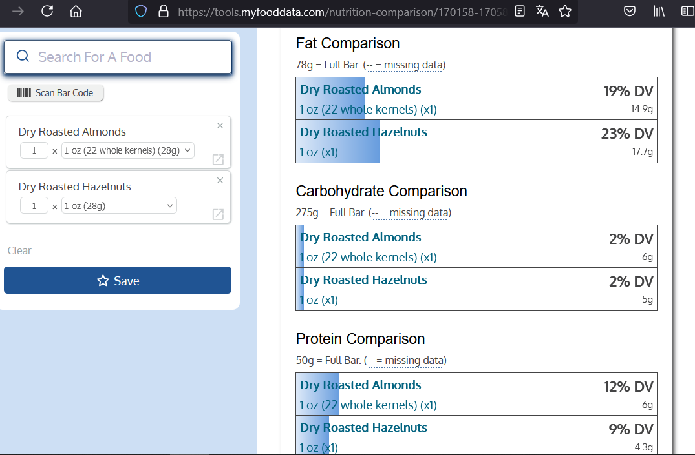695x455 pixels.
Task: Remove Dry Roasted Almonds with its X
Action: coord(220,126)
